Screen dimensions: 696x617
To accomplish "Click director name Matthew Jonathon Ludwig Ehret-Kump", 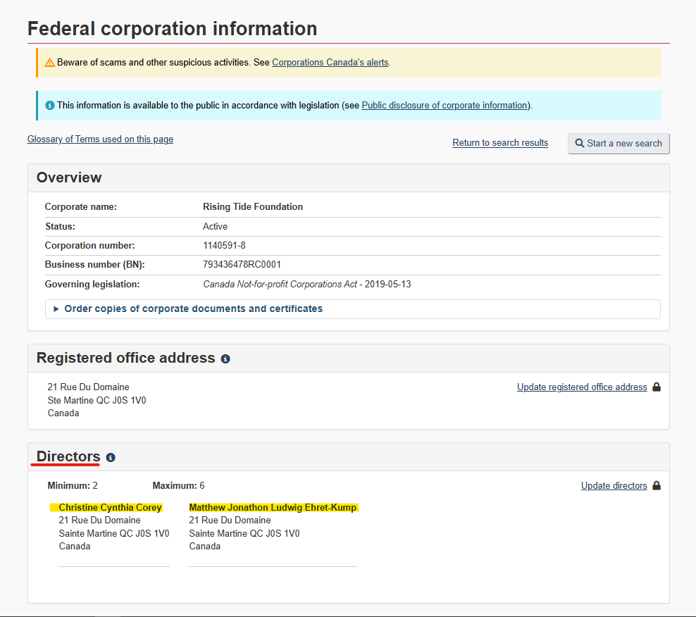I will pyautogui.click(x=273, y=508).
